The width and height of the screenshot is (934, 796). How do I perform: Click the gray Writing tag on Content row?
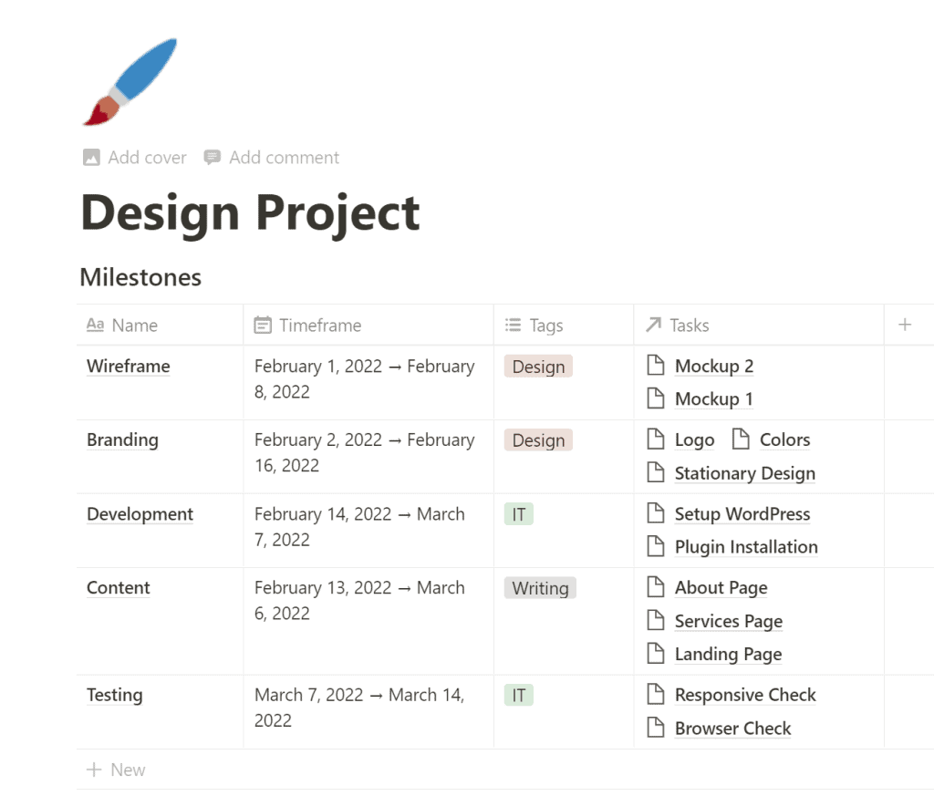[x=540, y=588]
